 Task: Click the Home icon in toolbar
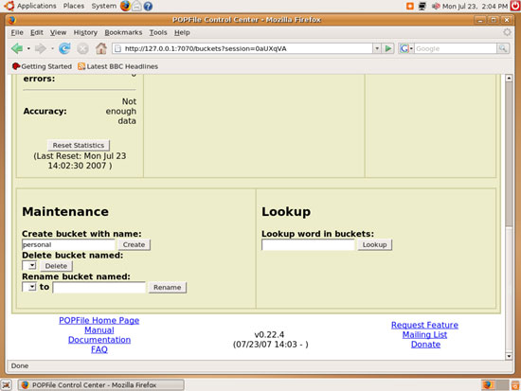coord(101,48)
